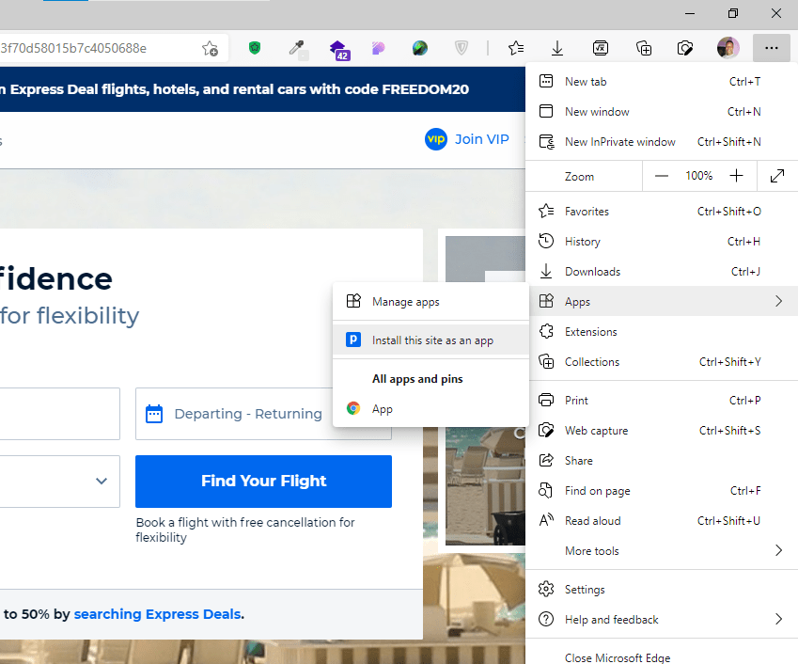Open Extensions menu entry

tap(662, 331)
